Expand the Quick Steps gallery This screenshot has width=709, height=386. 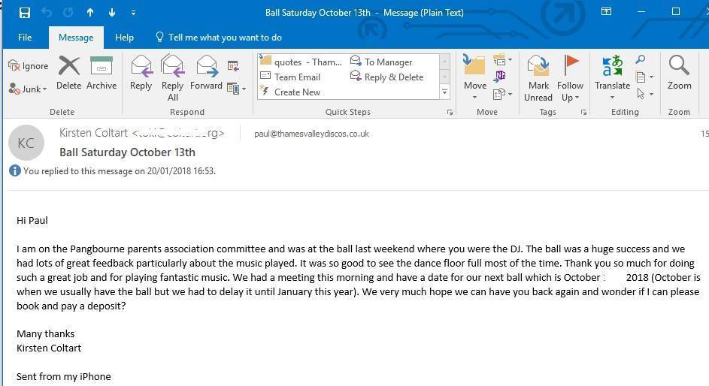pyautogui.click(x=445, y=92)
